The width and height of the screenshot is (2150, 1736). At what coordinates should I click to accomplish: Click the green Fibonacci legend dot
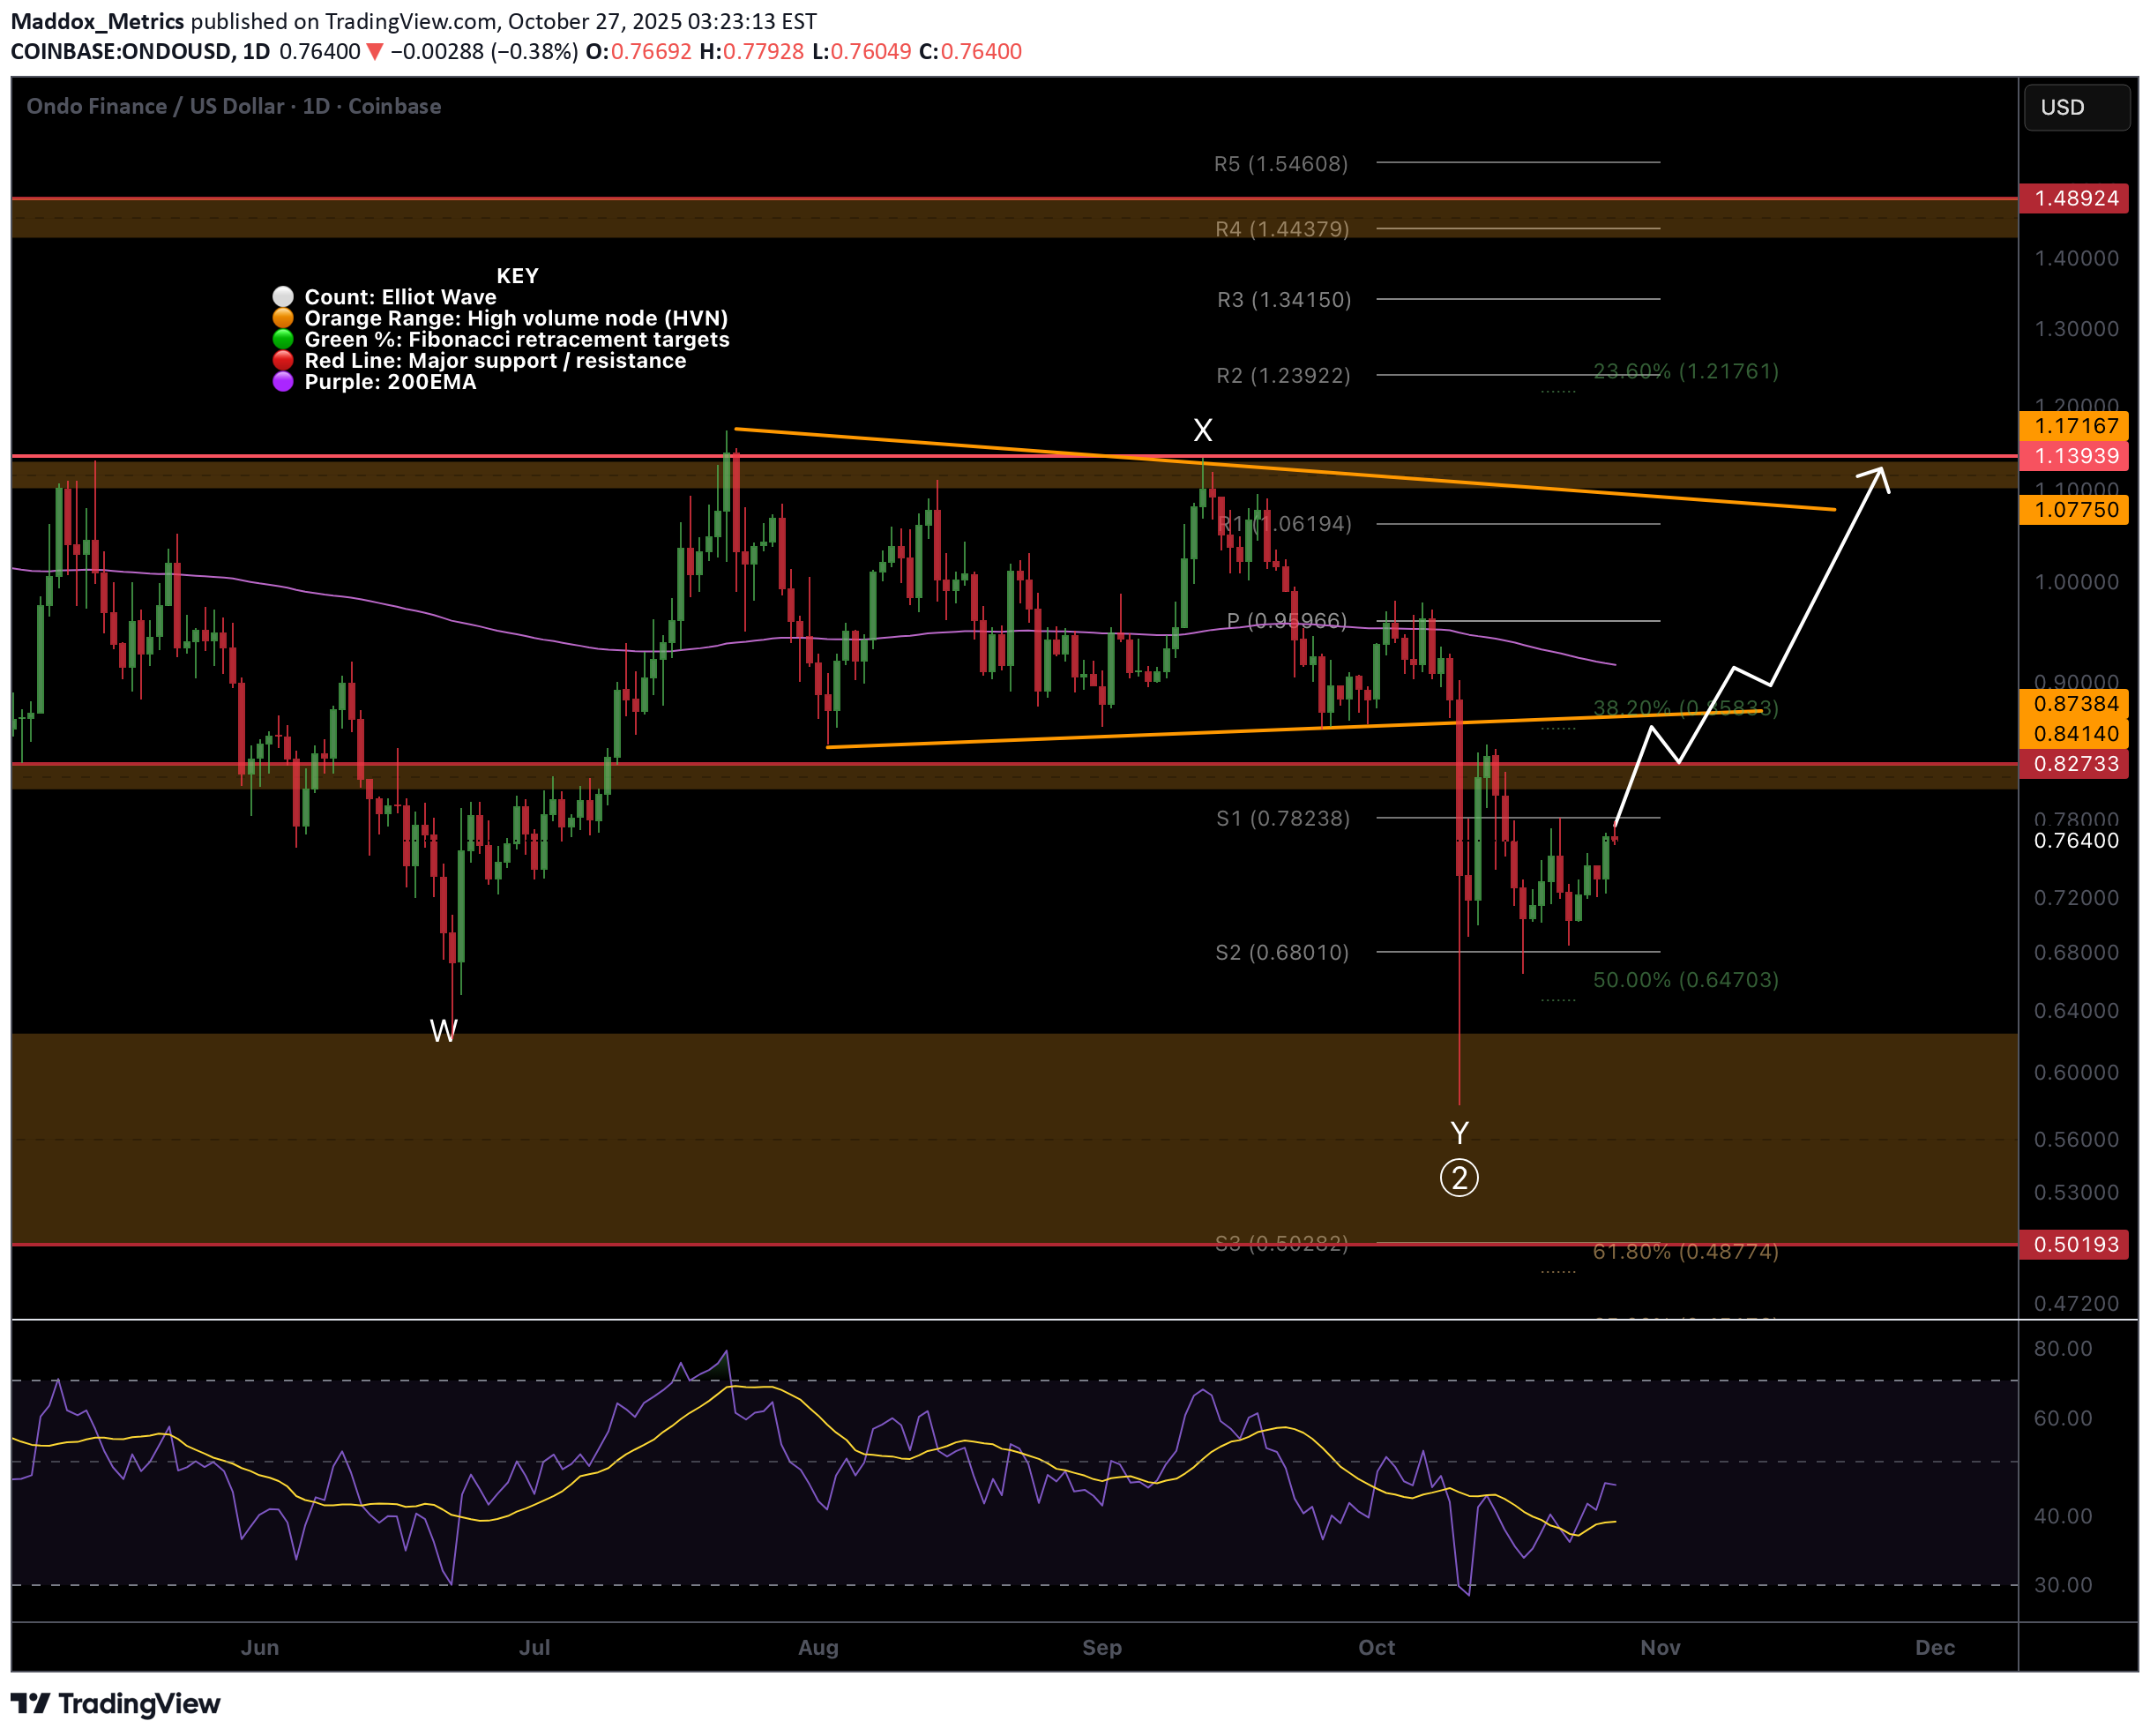(x=283, y=339)
